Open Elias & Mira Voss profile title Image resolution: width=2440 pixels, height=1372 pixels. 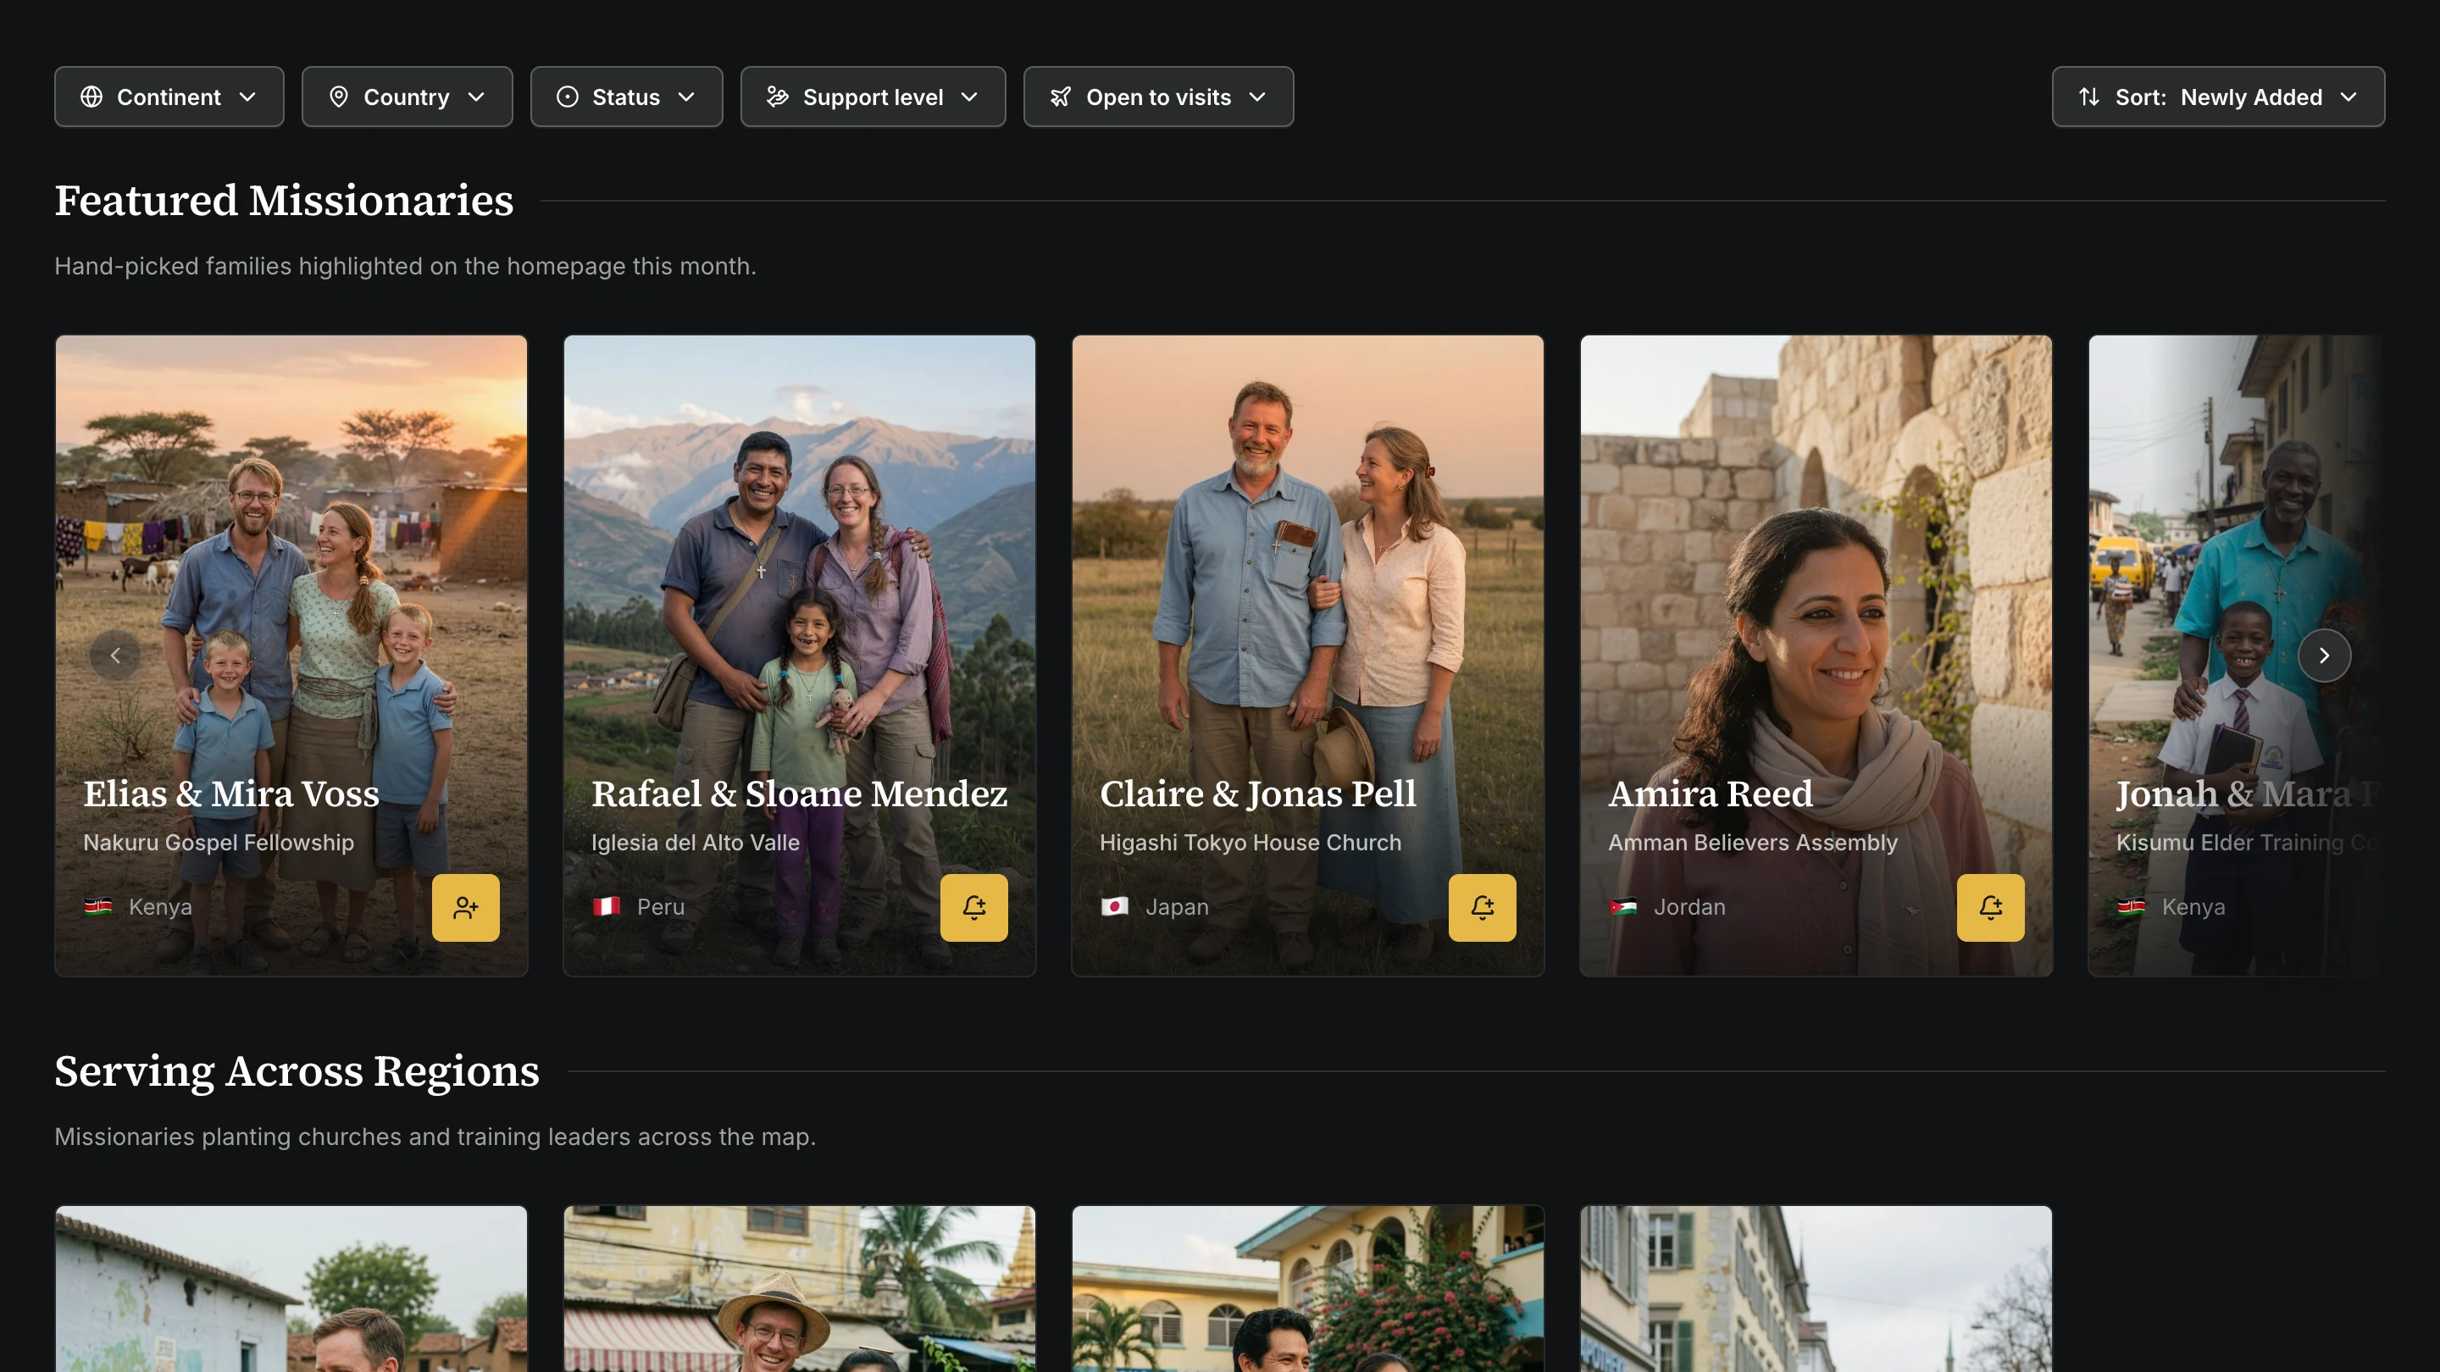click(x=231, y=794)
